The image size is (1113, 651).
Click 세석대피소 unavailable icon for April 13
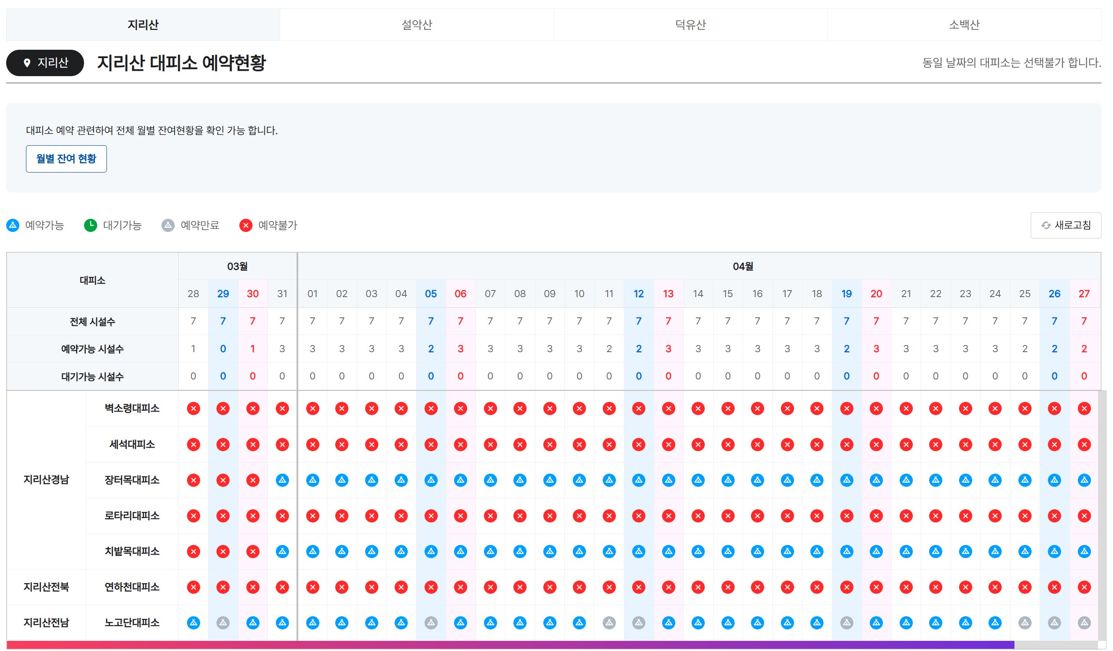[669, 445]
